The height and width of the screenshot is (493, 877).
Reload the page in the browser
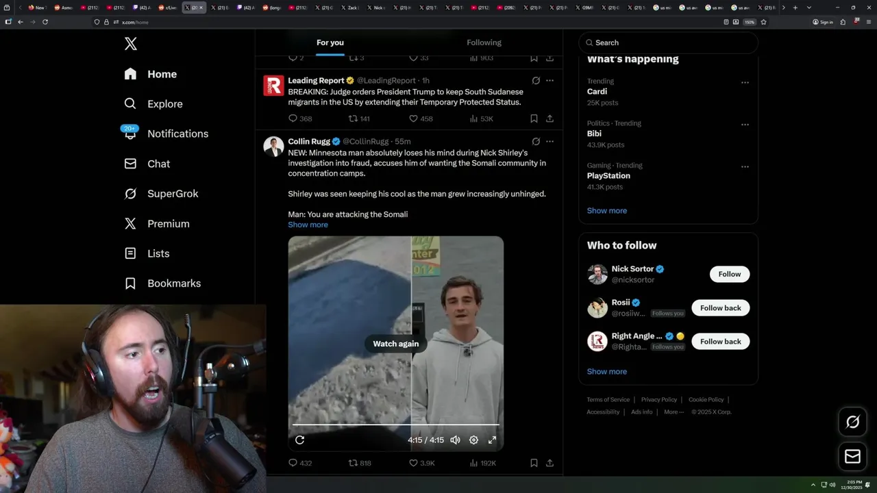point(45,22)
